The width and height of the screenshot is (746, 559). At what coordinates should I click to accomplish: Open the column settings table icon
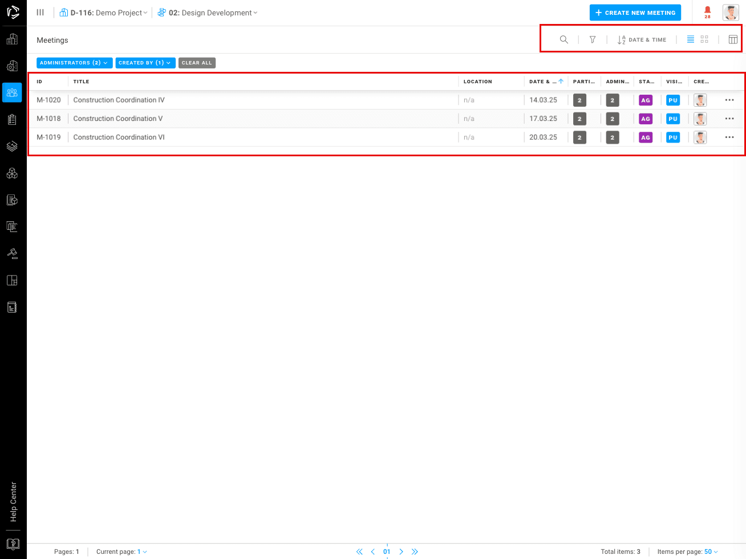click(x=733, y=40)
